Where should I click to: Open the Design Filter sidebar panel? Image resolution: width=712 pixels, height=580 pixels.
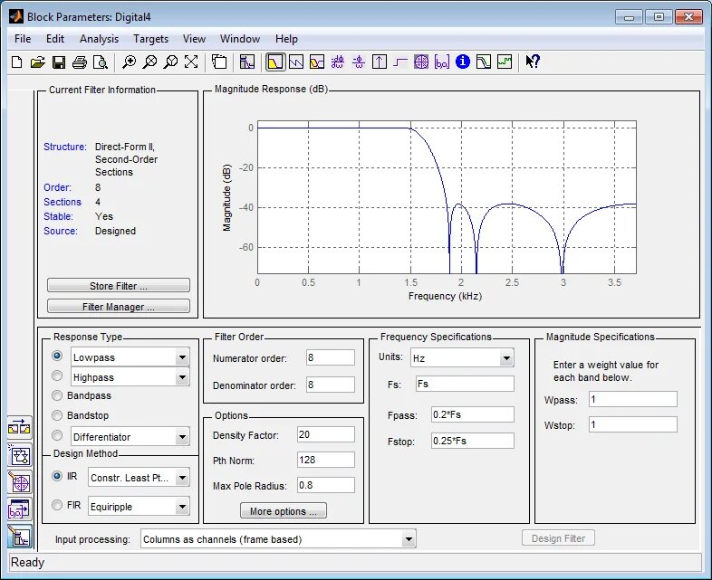(x=20, y=537)
